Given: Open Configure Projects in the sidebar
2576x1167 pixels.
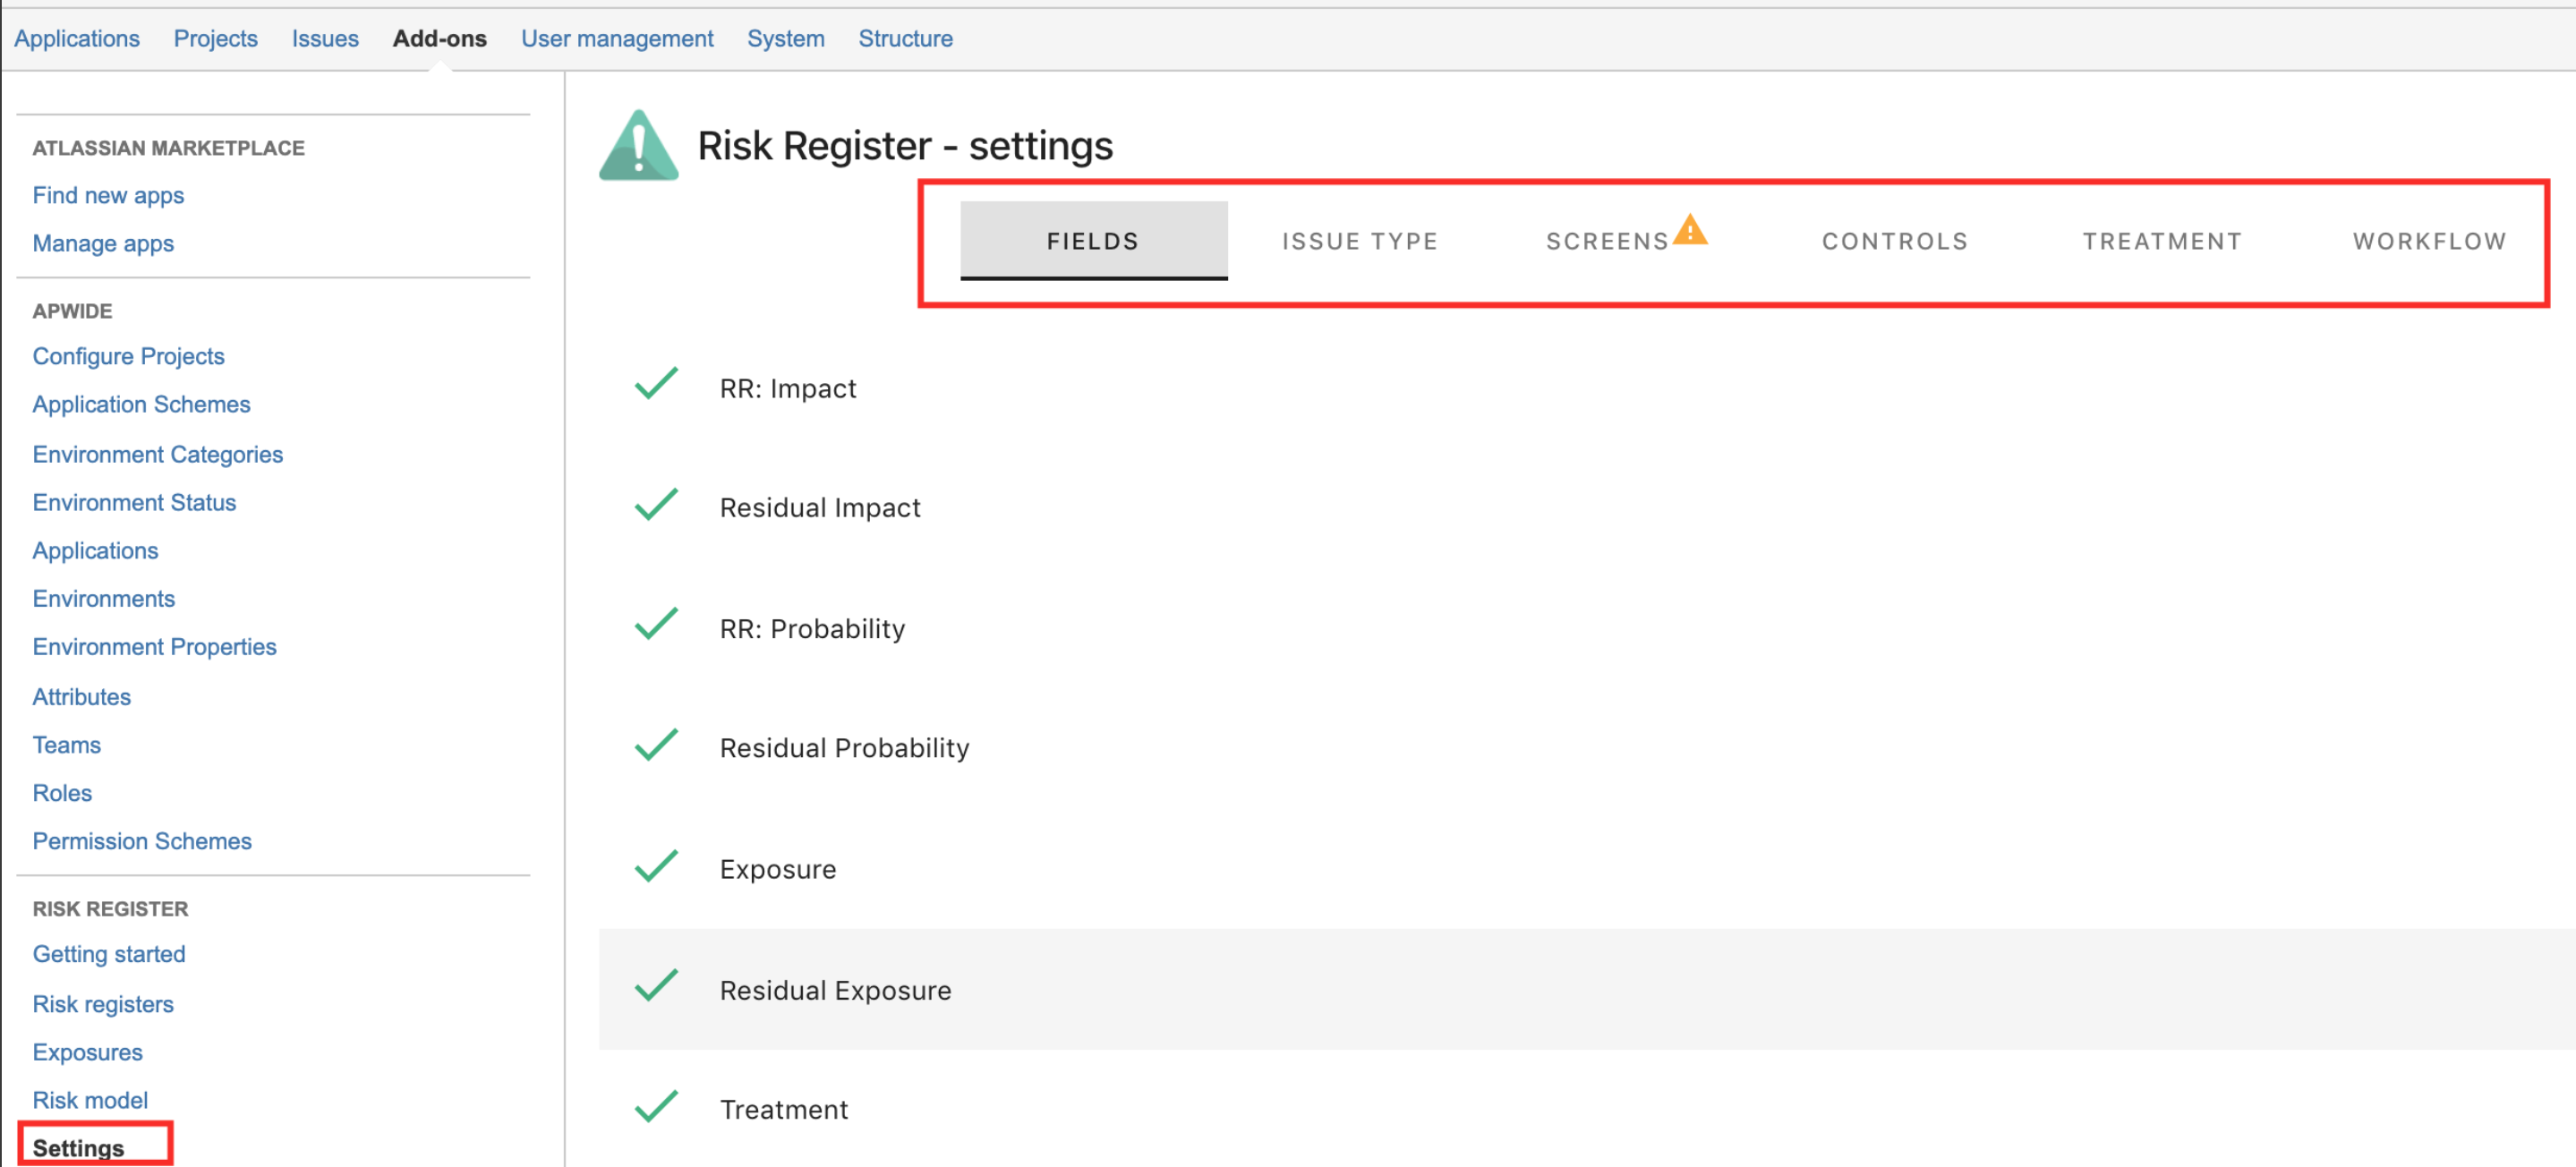Looking at the screenshot, I should (128, 356).
